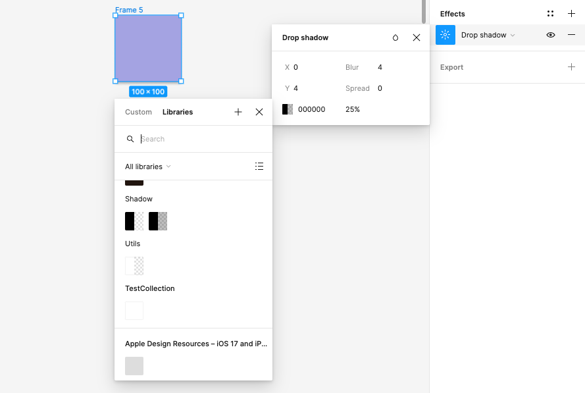The height and width of the screenshot is (393, 585).
Task: Add an export setting
Action: tap(571, 67)
